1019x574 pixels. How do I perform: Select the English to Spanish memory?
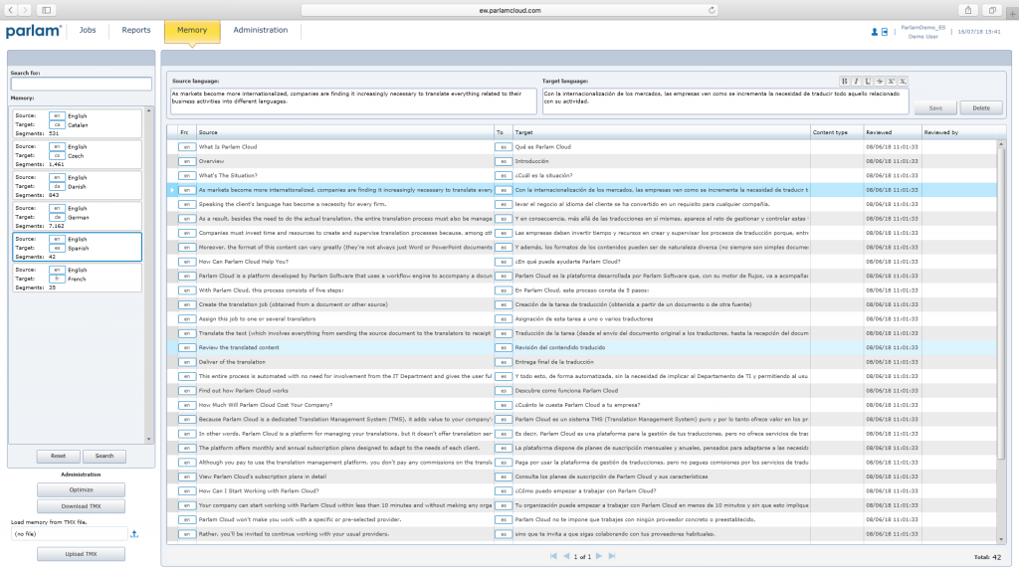(x=77, y=248)
